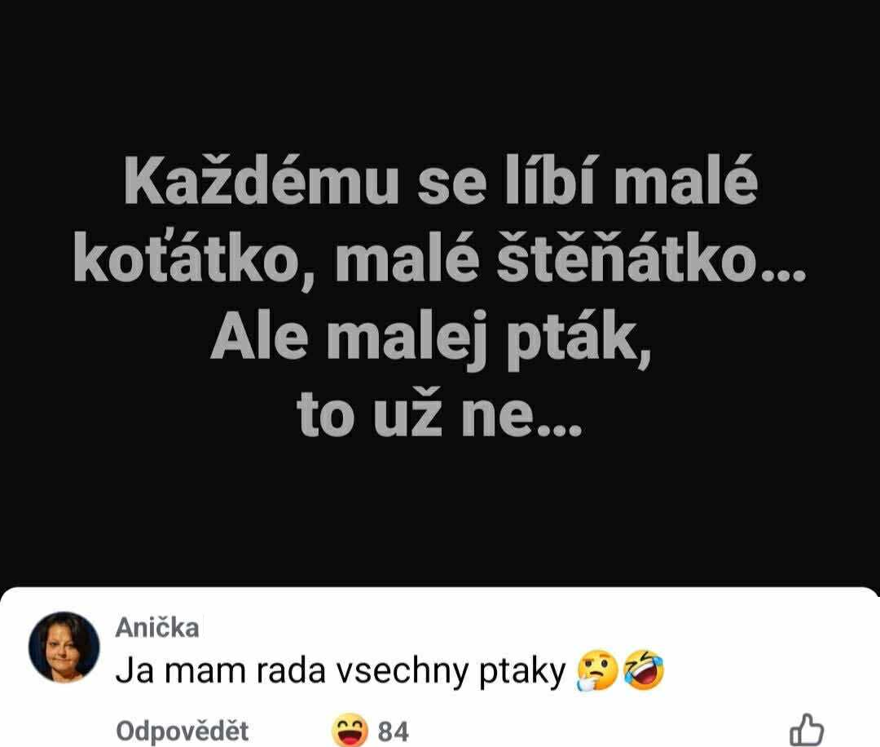View the 84 reactions count
The image size is (880, 747).
(x=393, y=732)
